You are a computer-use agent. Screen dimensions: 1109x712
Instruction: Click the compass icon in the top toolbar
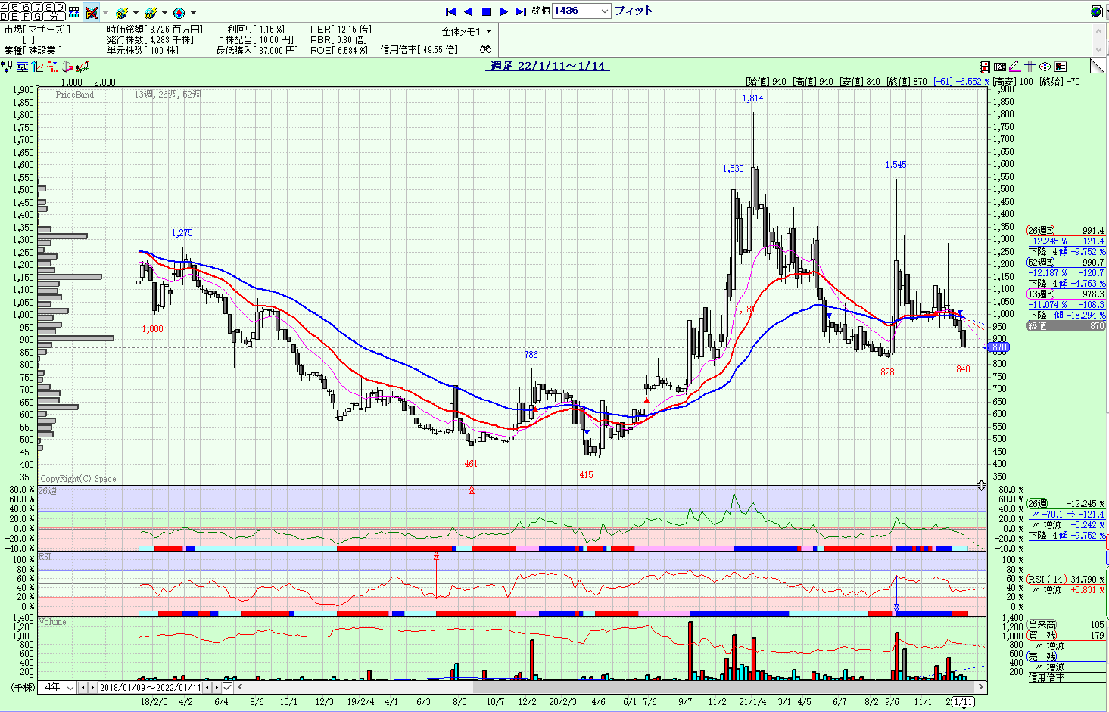coord(179,13)
